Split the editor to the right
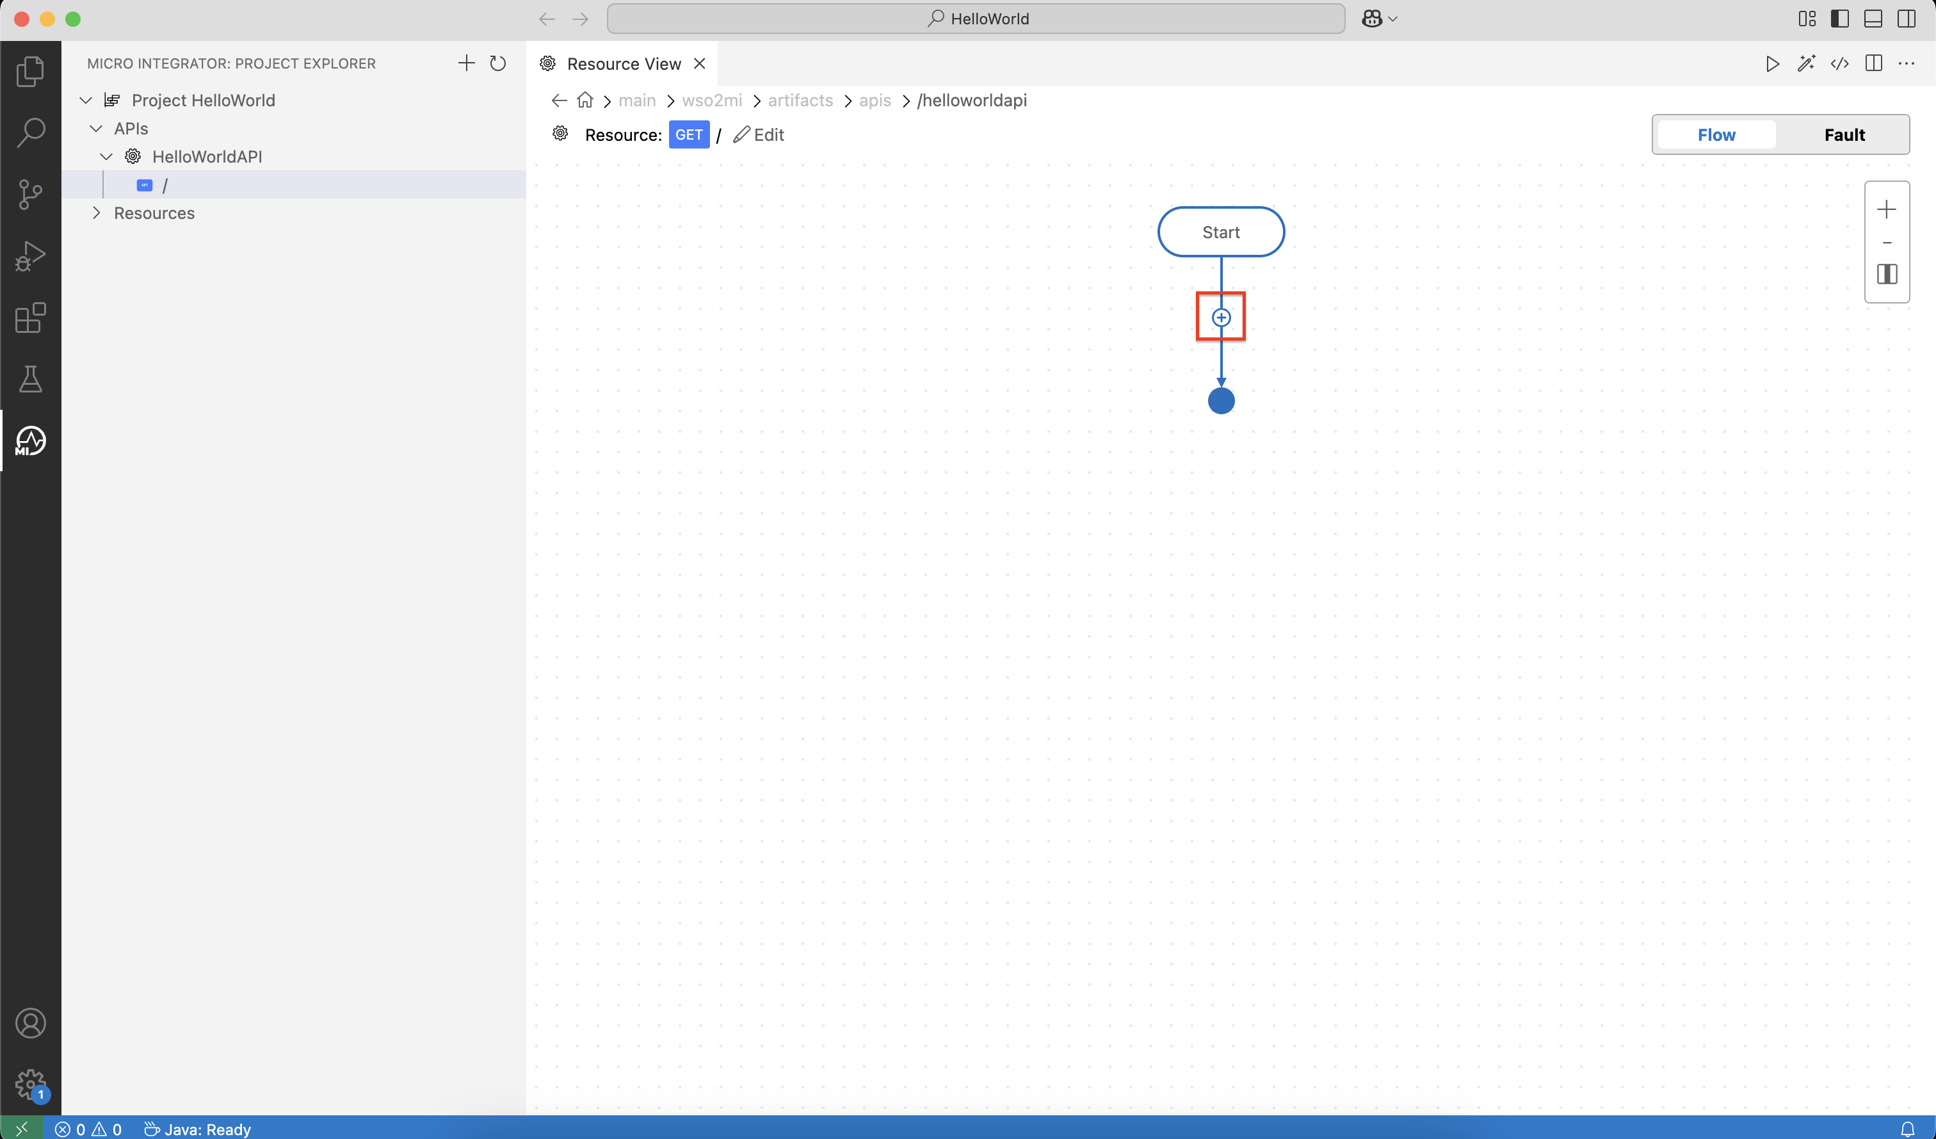 pos(1874,64)
